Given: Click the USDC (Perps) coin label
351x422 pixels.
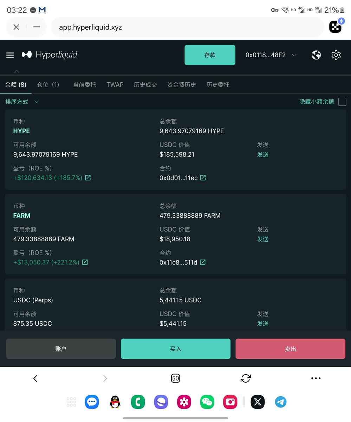Looking at the screenshot, I should pyautogui.click(x=33, y=300).
